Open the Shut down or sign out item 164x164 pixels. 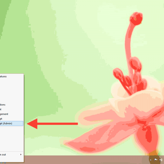click(x=12, y=154)
